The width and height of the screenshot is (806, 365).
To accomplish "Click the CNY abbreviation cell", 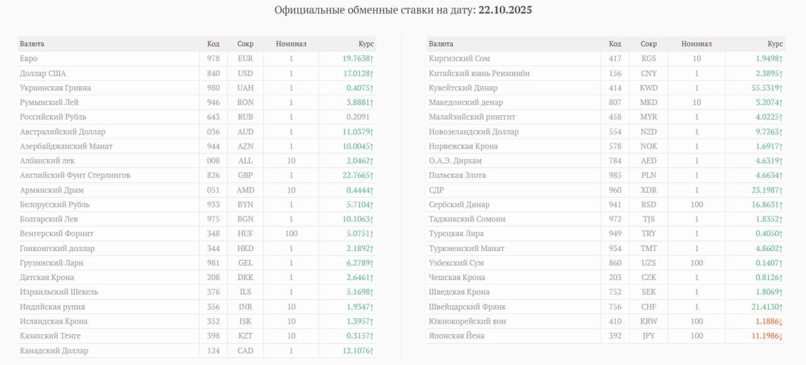I will click(649, 73).
